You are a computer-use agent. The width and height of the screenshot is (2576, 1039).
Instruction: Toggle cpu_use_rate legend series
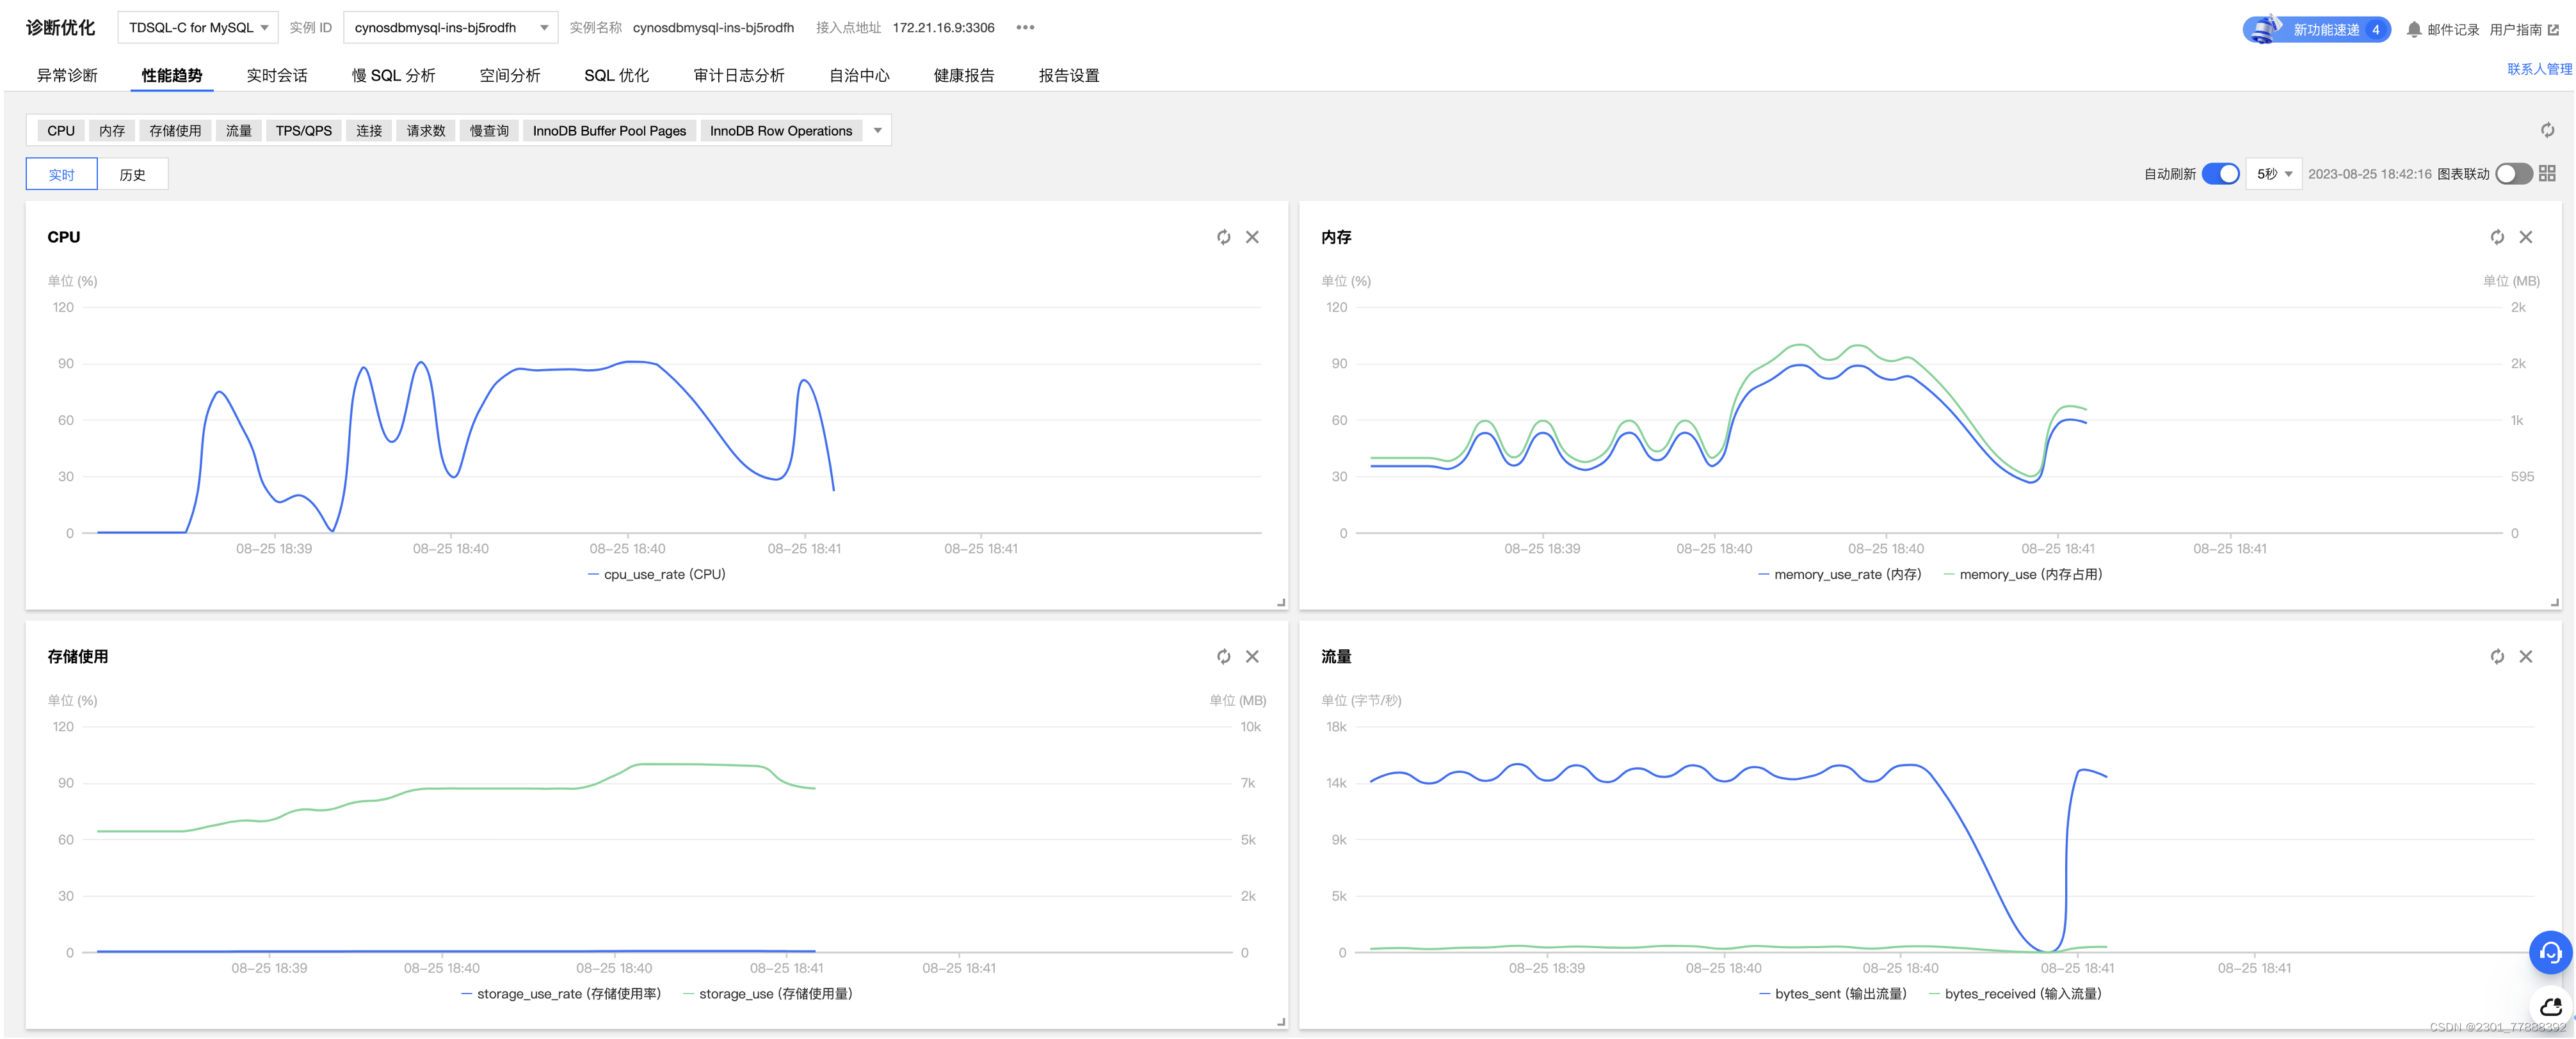tap(657, 575)
